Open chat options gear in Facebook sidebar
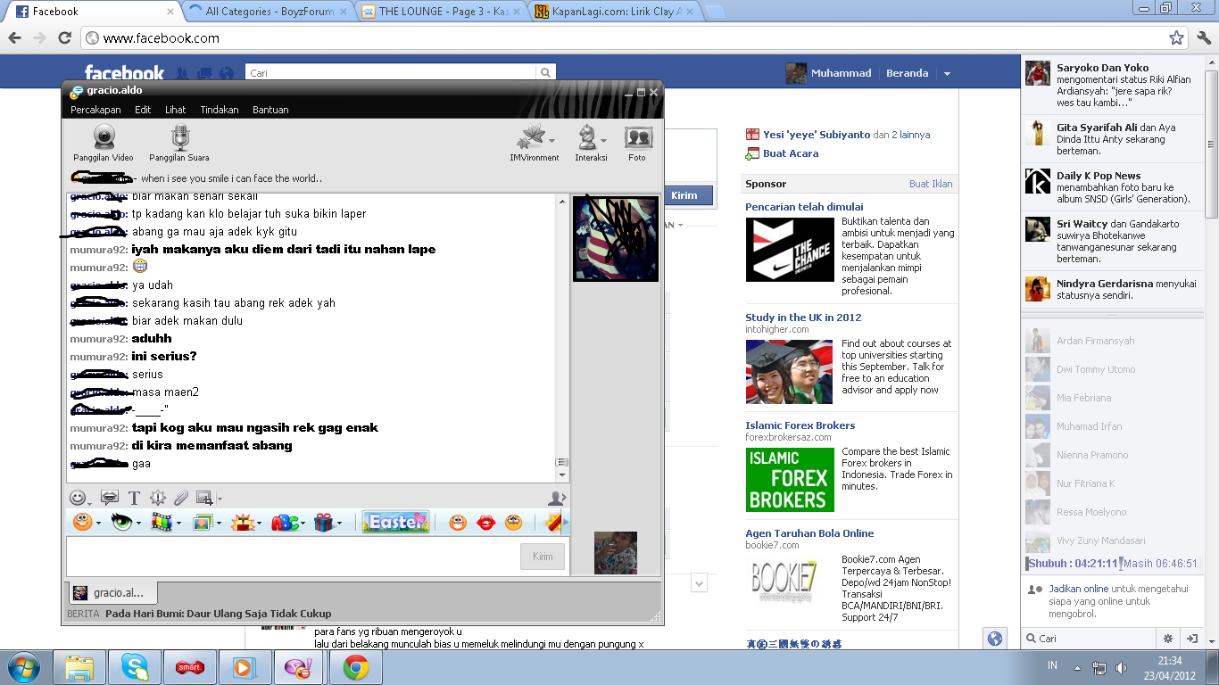 1167,639
